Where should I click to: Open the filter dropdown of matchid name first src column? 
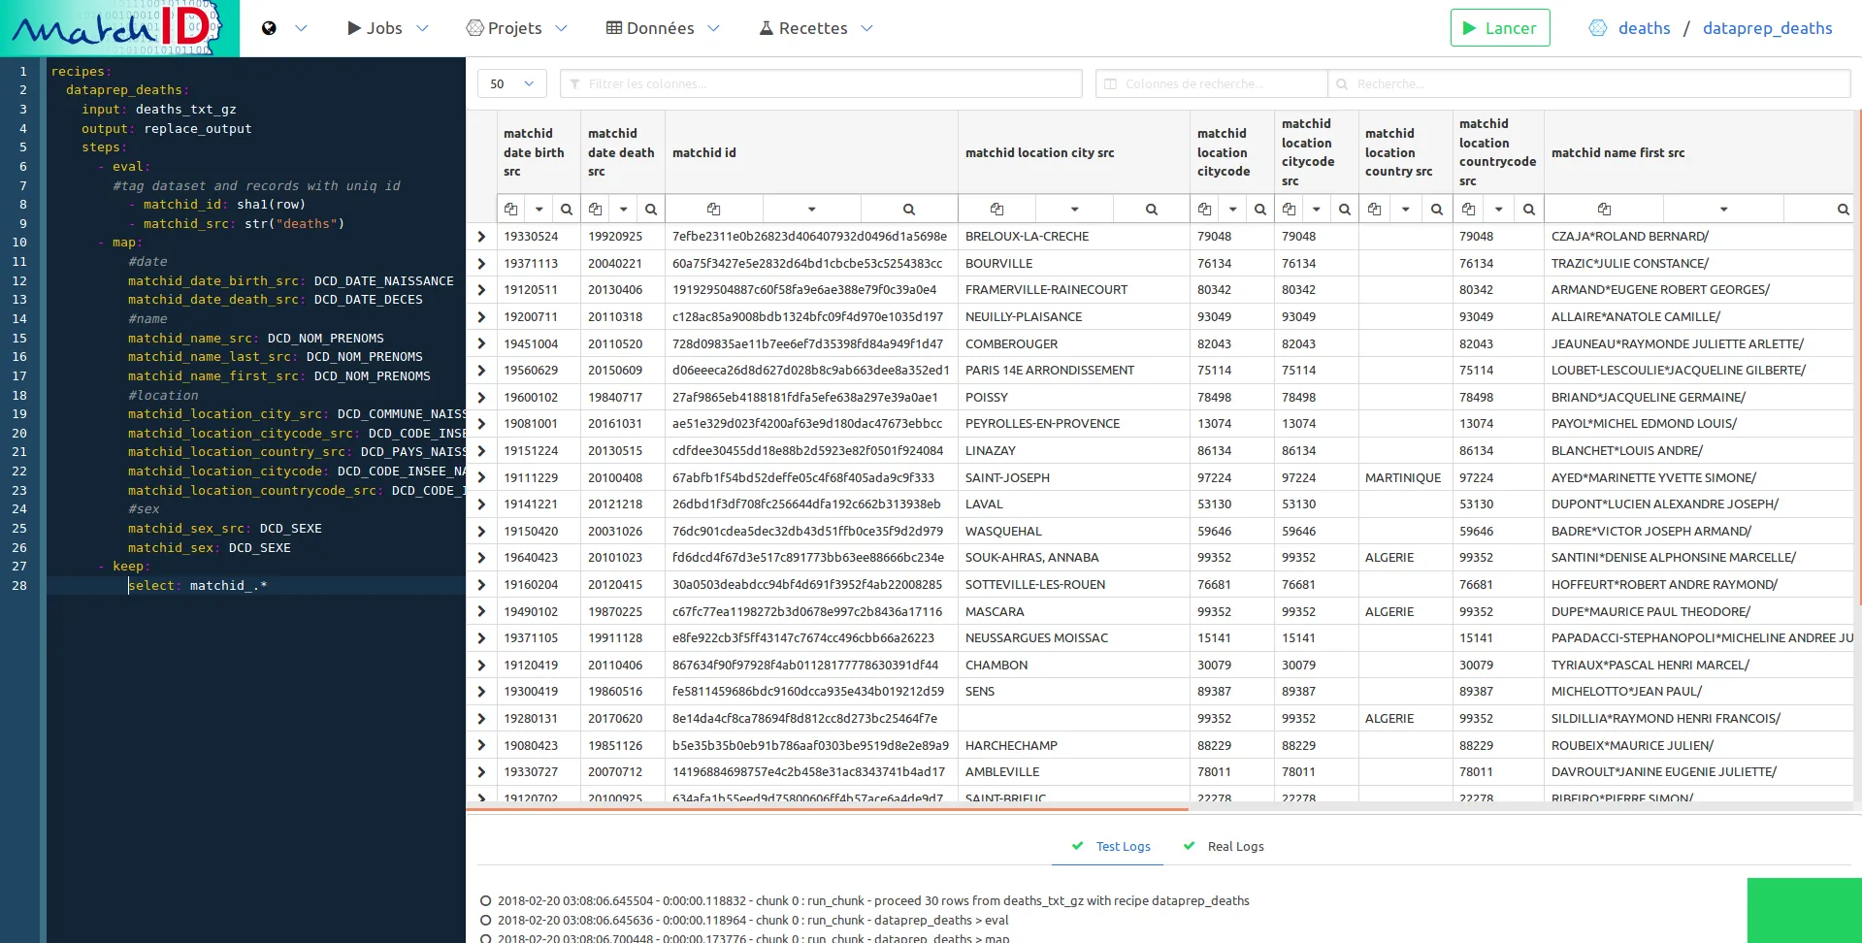[1723, 209]
